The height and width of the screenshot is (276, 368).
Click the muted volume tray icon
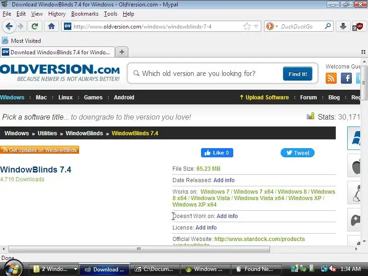coord(332,269)
